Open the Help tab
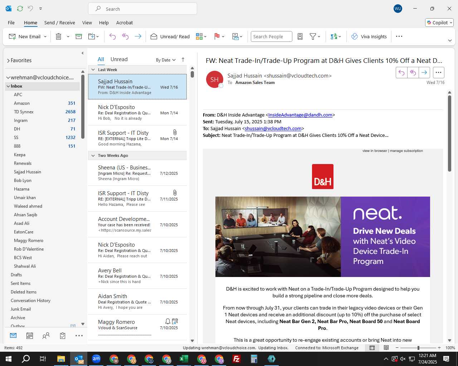Screen dimensions: 458x366 tap(104, 23)
